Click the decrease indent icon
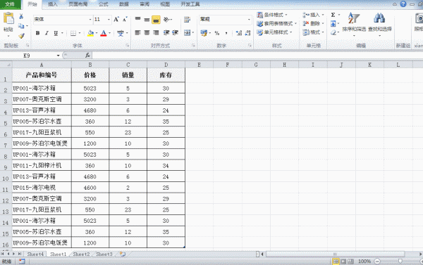 (166, 33)
